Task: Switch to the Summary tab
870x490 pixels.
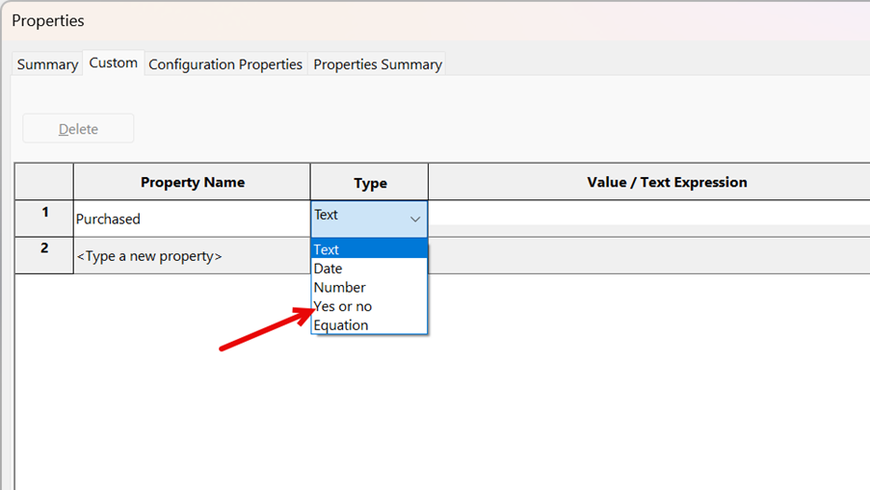Action: [x=47, y=64]
